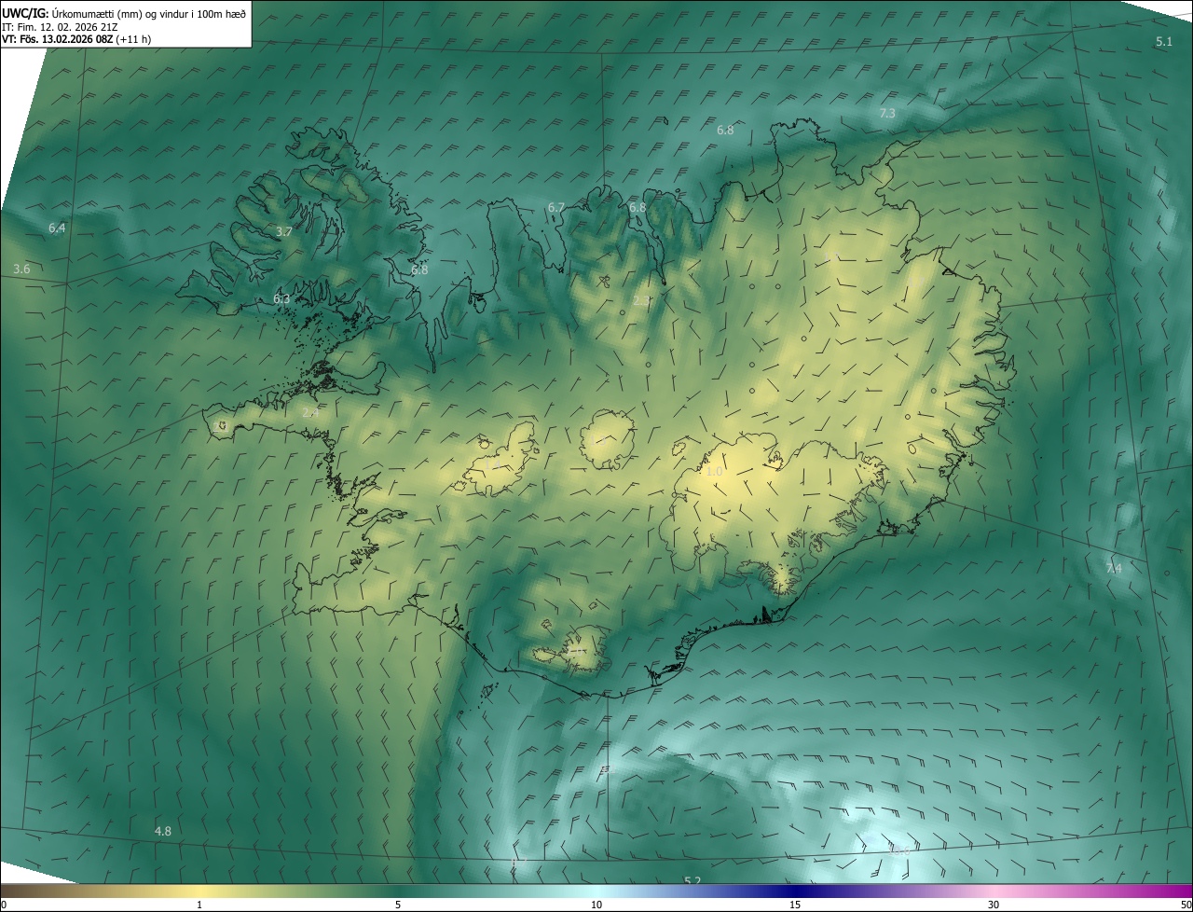Click the 3.6 value label
This screenshot has width=1193, height=912.
pos(21,269)
